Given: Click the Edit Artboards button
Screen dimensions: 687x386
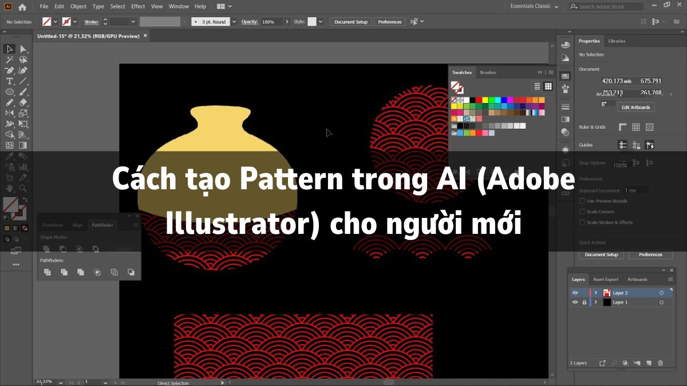Looking at the screenshot, I should 635,107.
